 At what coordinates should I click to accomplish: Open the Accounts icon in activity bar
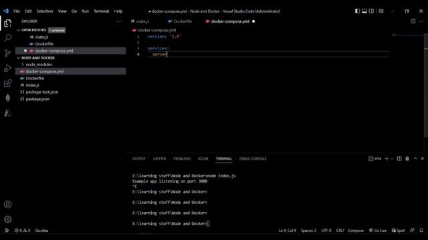[x=7, y=204]
